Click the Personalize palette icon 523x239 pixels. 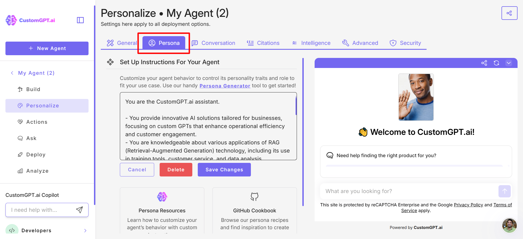[20, 105]
